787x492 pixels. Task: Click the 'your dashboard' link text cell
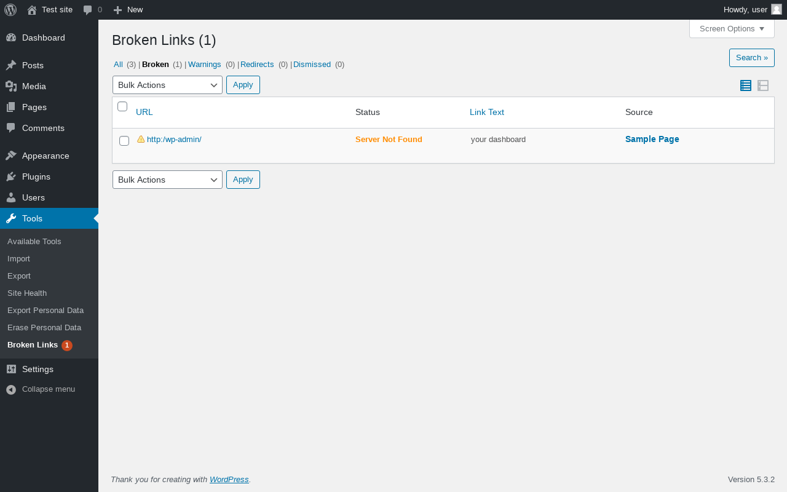[x=498, y=140]
